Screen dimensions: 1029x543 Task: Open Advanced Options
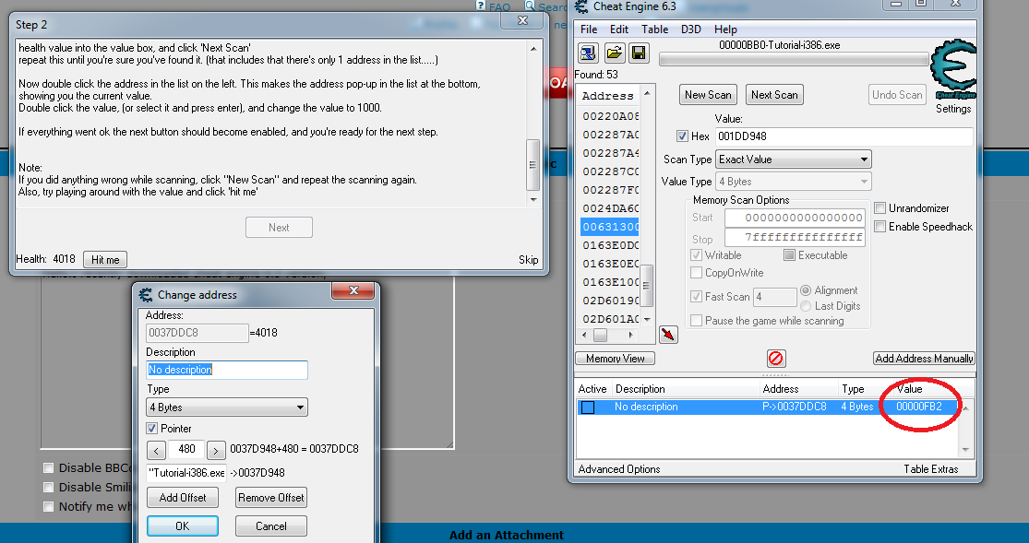point(619,469)
